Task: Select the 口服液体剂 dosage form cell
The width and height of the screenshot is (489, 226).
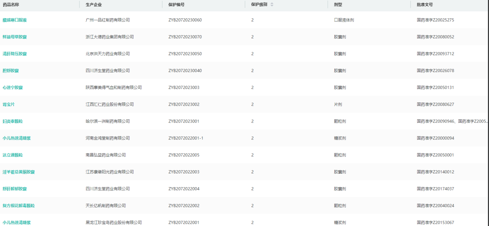Action: (344, 20)
